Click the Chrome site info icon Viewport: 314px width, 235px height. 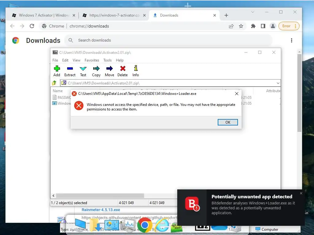tap(44, 26)
